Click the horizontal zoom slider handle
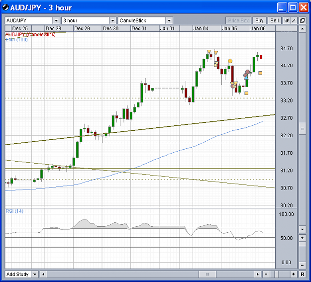Image resolution: width=311 pixels, height=282 pixels. pos(277,275)
